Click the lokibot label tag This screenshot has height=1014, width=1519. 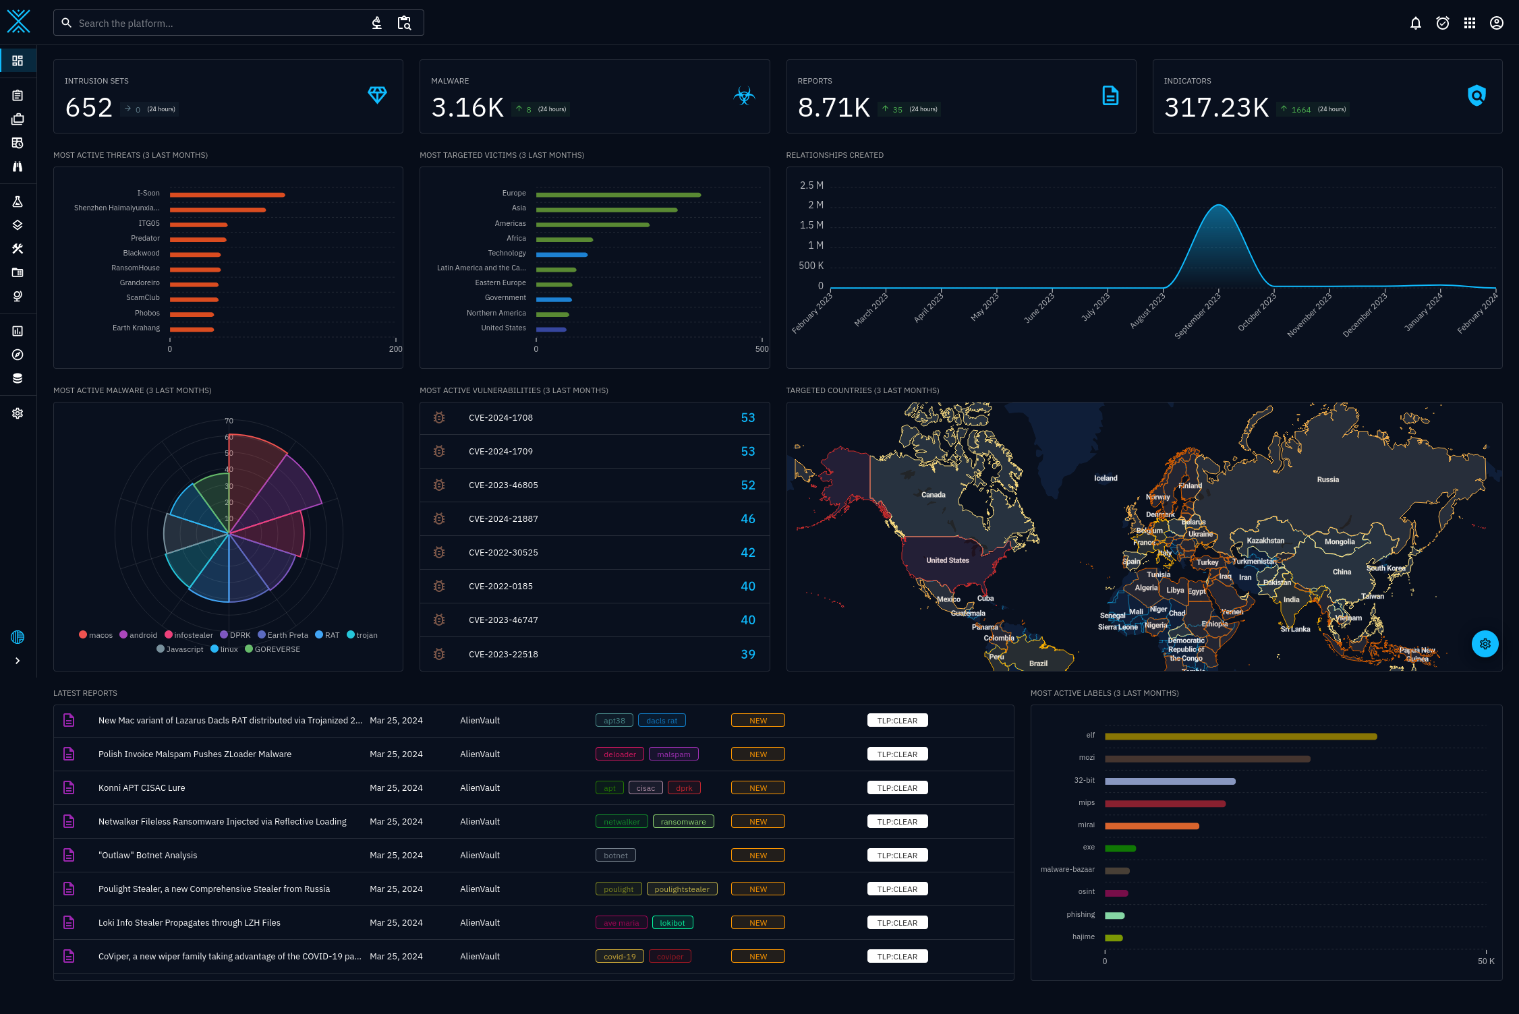[672, 922]
